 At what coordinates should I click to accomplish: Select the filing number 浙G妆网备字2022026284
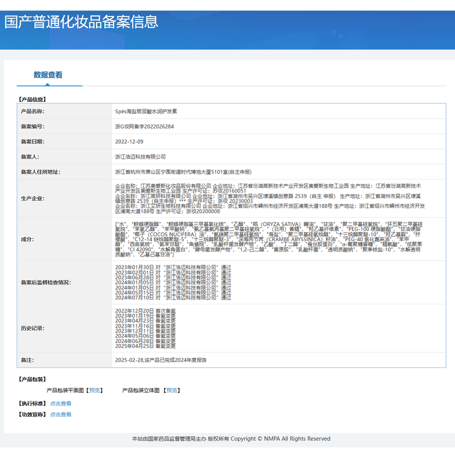pyautogui.click(x=144, y=126)
